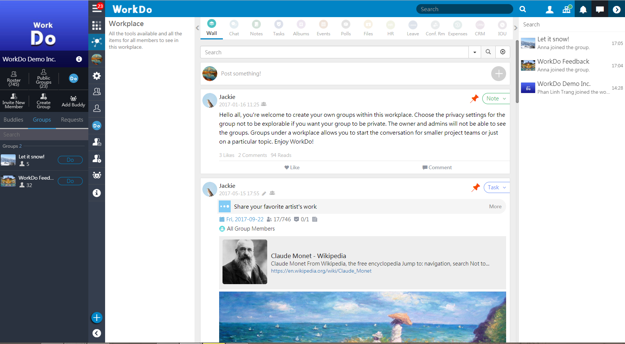Open the Notes tab
The width and height of the screenshot is (625, 344).
(x=256, y=28)
